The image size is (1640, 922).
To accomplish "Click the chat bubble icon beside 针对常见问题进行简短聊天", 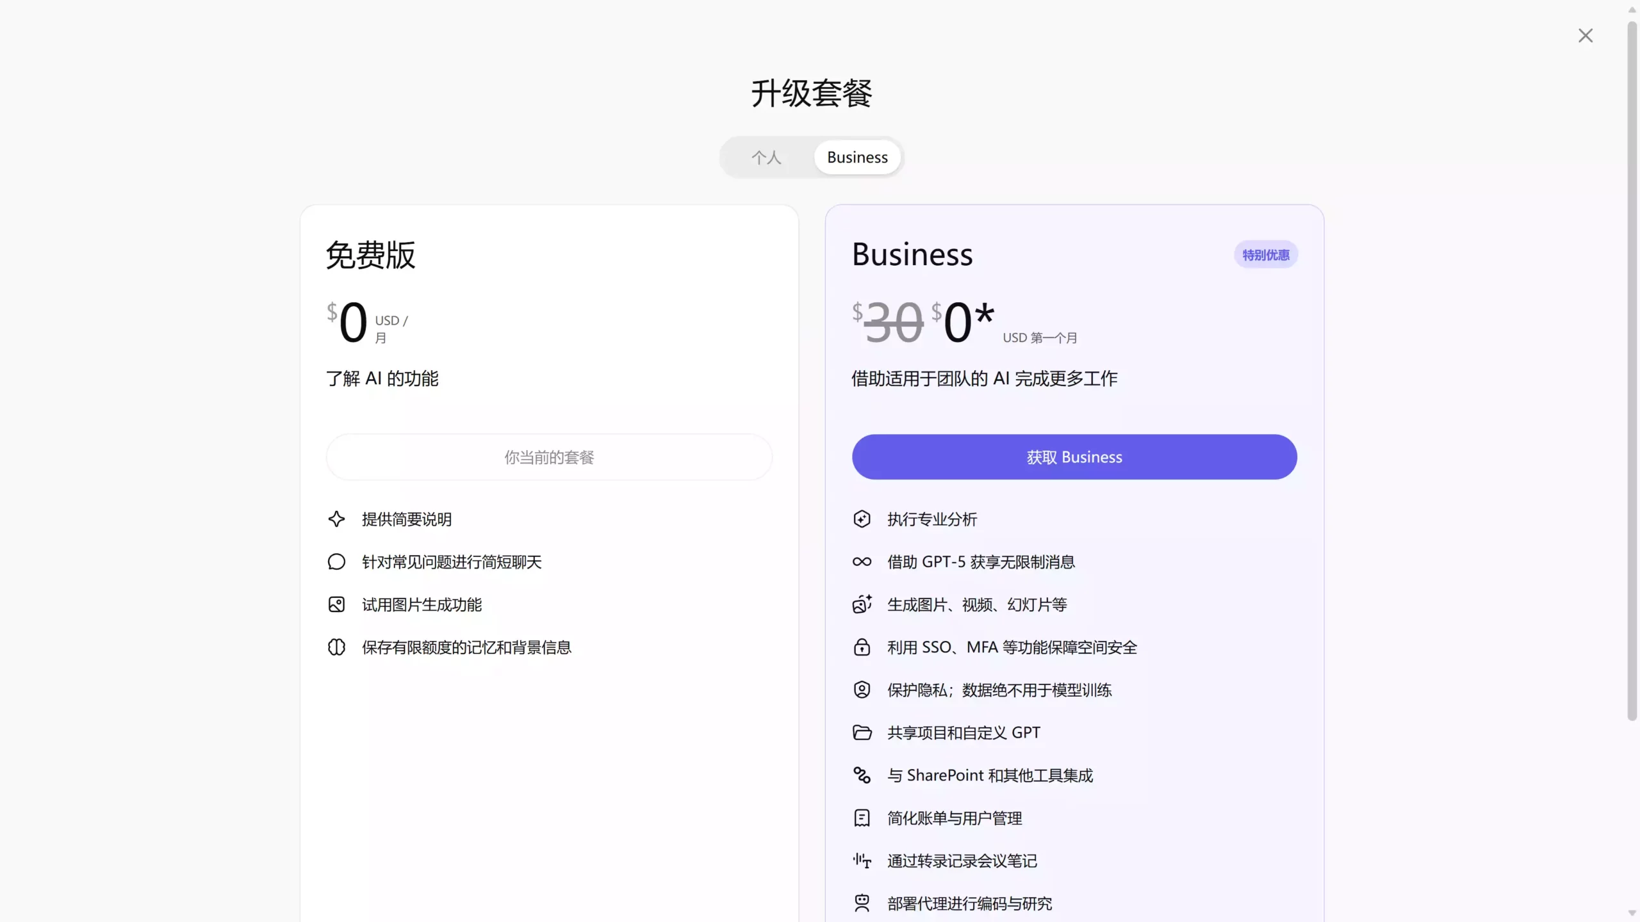I will [336, 562].
